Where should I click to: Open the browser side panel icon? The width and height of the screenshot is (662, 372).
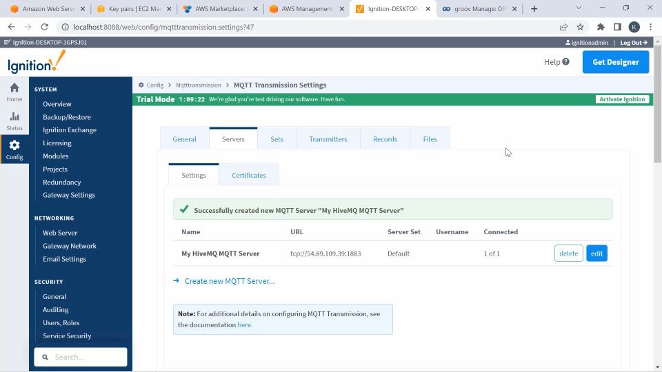point(617,27)
